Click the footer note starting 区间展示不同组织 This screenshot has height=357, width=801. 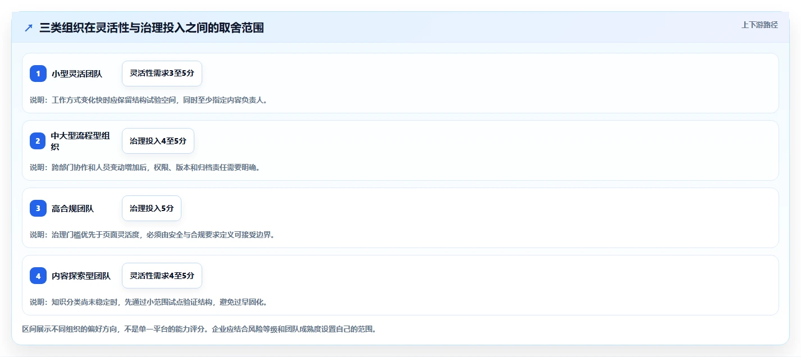pos(199,329)
